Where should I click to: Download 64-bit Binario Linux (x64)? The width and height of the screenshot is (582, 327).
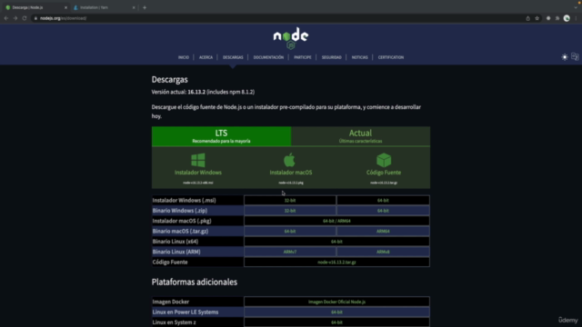(336, 242)
